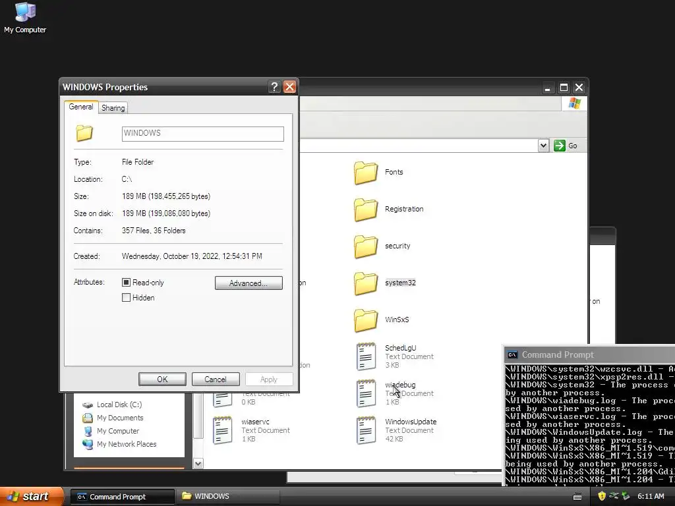Viewport: 675px width, 506px height.
Task: Open Advanced attributes dialog
Action: click(x=249, y=283)
